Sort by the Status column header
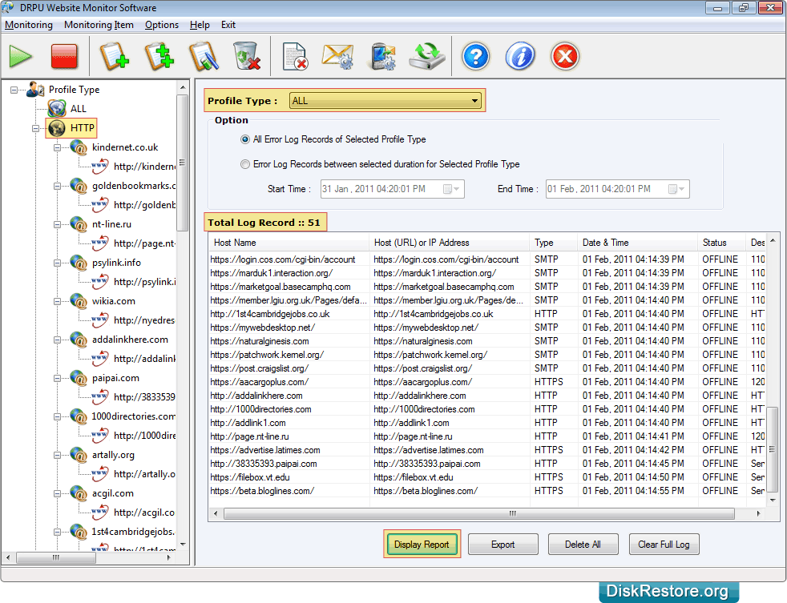The height and width of the screenshot is (603, 787). pos(721,243)
